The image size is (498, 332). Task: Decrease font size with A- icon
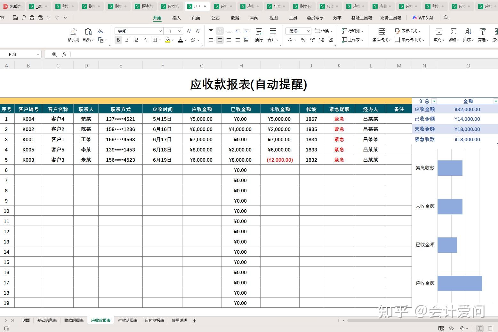[x=198, y=31]
